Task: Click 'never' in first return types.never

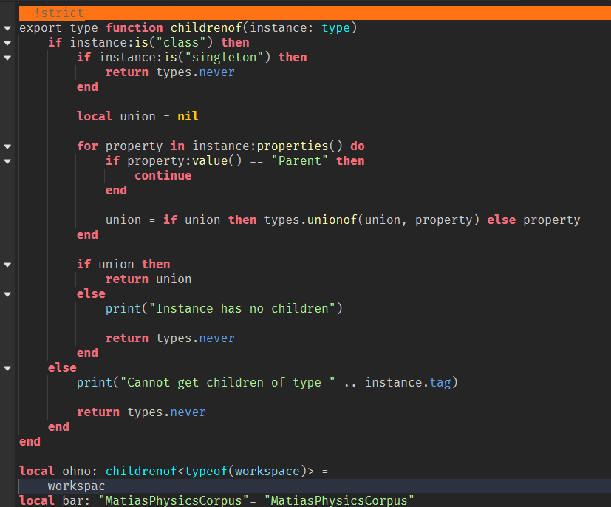Action: 216,72
